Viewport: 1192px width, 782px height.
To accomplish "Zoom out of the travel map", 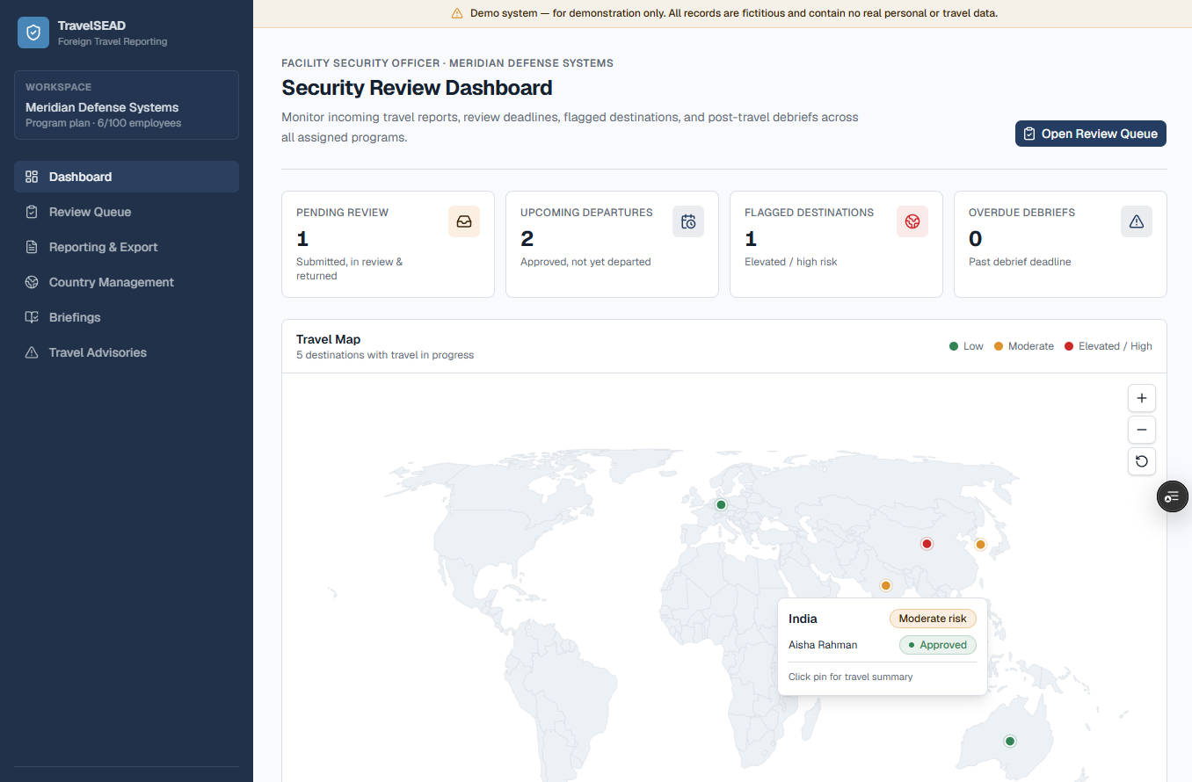I will (x=1142, y=430).
